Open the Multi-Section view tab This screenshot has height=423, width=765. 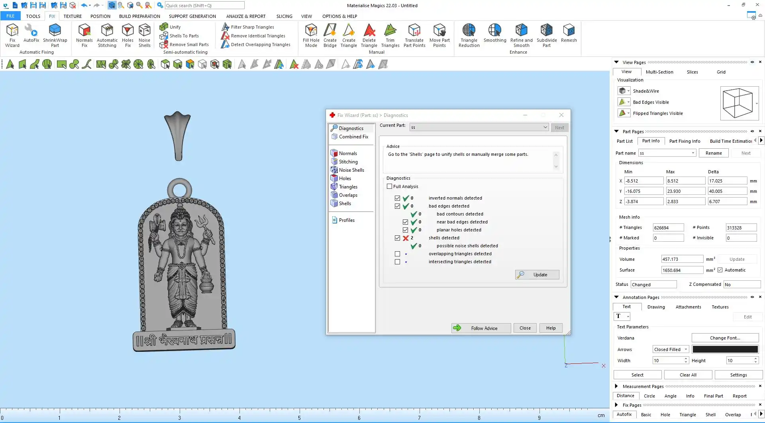(x=659, y=72)
